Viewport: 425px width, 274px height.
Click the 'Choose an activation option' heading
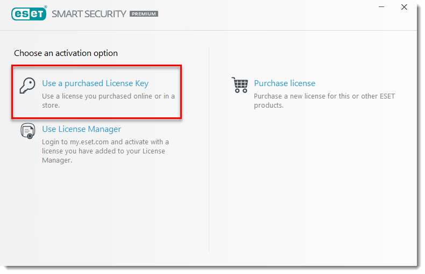point(66,53)
